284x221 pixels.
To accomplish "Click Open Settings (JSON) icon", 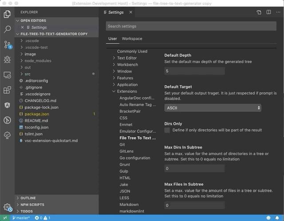I will 259,12.
